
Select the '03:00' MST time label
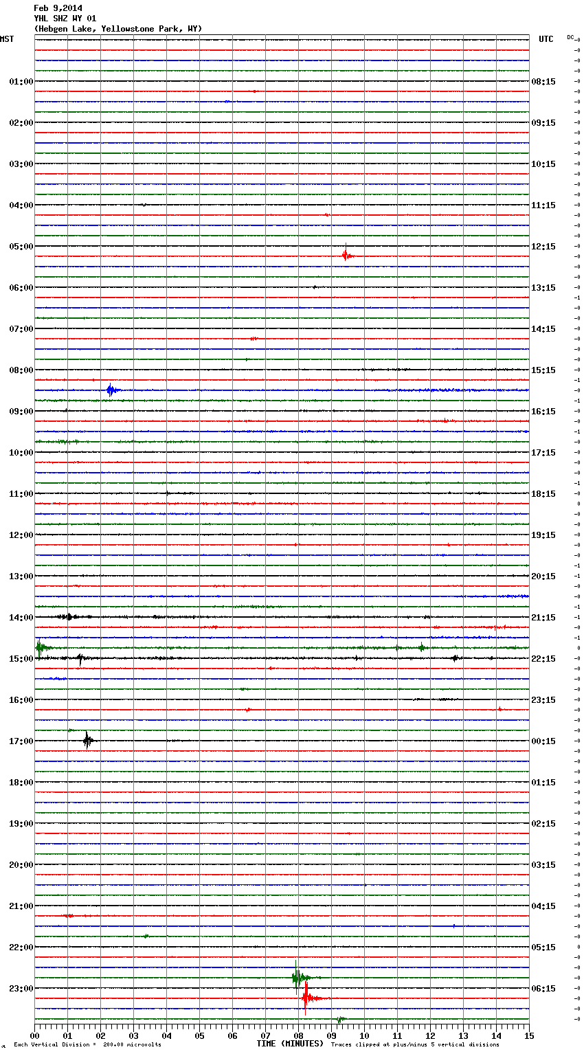(x=21, y=164)
